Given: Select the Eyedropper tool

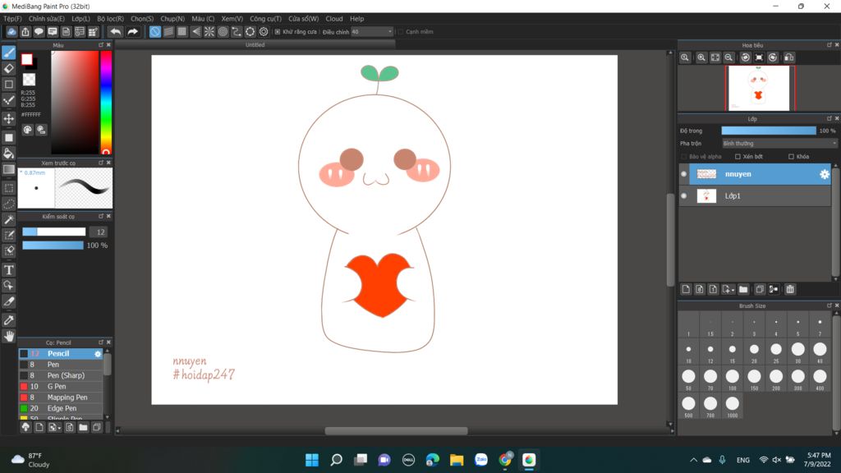Looking at the screenshot, I should pyautogui.click(x=8, y=320).
